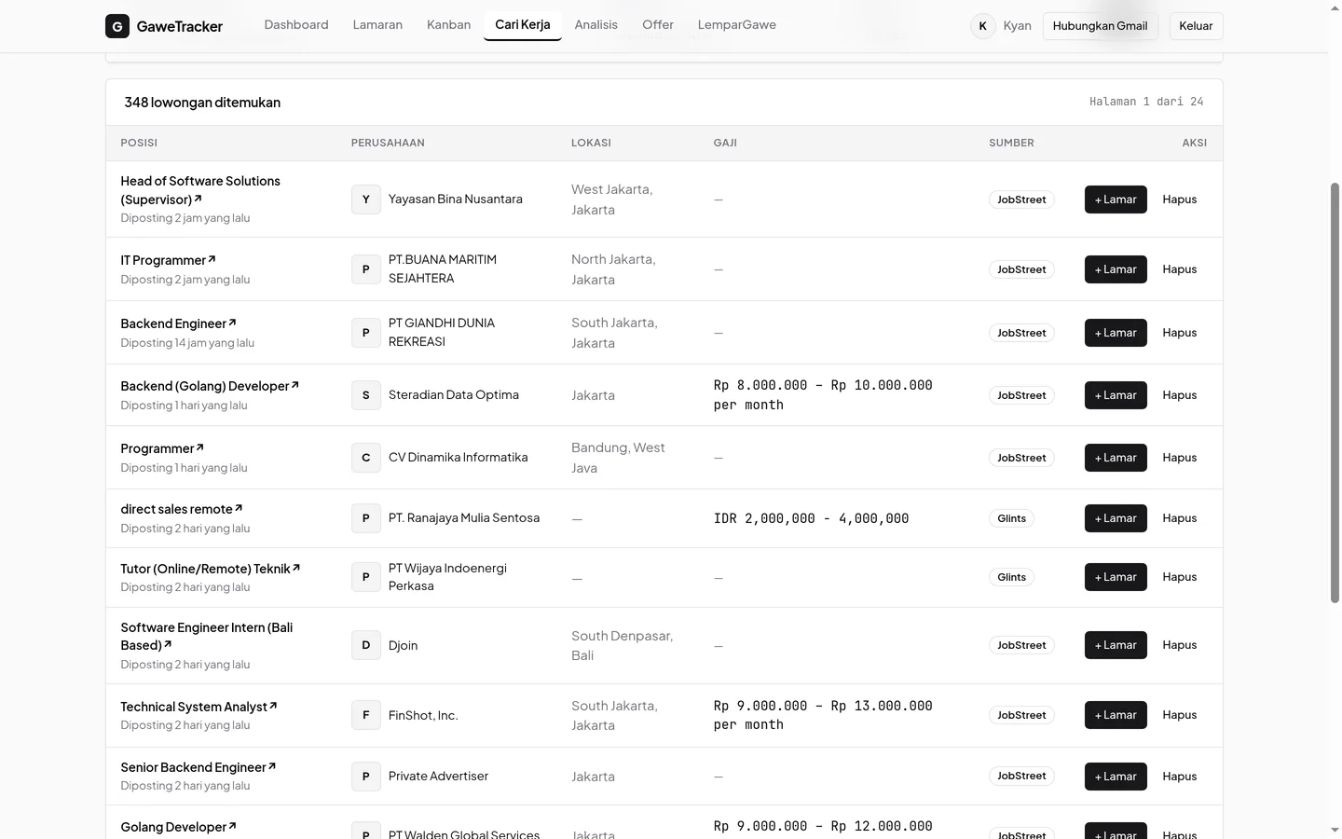Open the Dashboard tab
1342x839 pixels.
pos(296,25)
